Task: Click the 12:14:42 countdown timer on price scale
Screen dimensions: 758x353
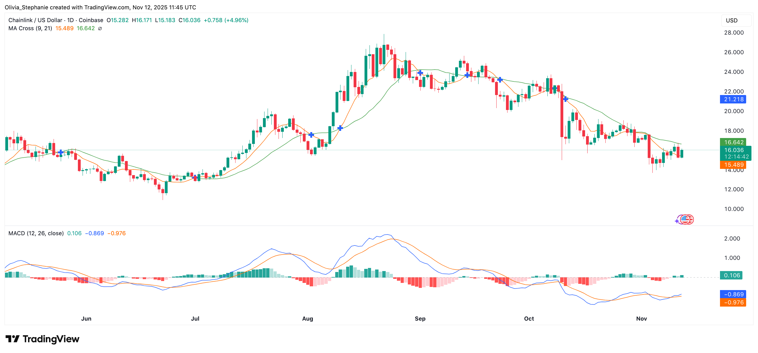Action: (x=736, y=157)
